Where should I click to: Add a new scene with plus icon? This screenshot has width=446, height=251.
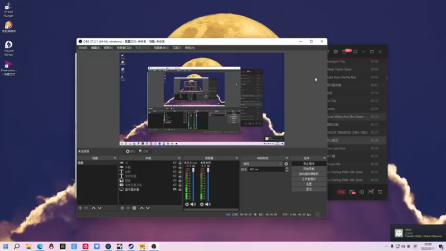tap(80, 208)
